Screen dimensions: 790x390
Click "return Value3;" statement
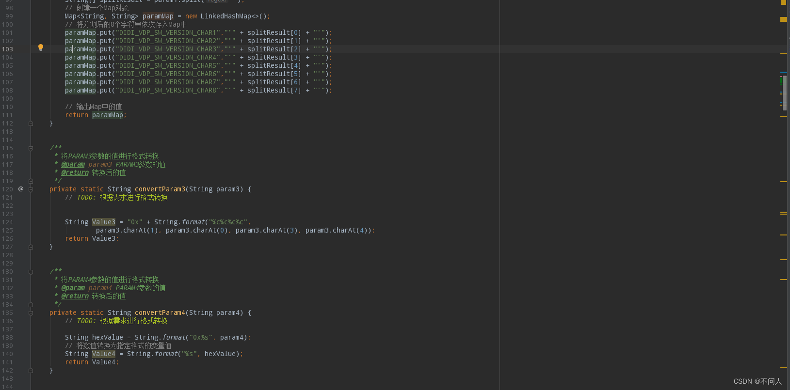pos(92,238)
